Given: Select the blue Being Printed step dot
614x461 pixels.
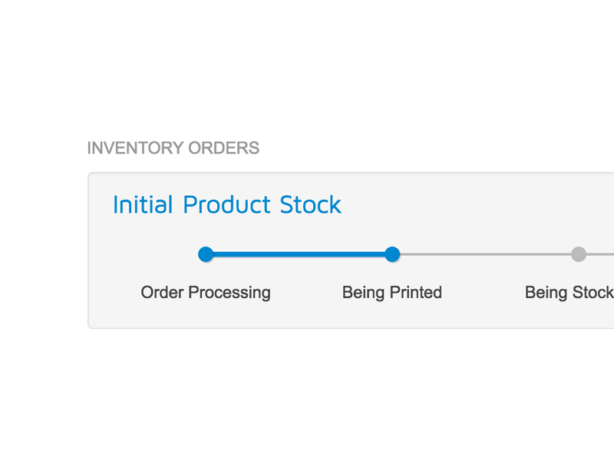Looking at the screenshot, I should pyautogui.click(x=392, y=254).
